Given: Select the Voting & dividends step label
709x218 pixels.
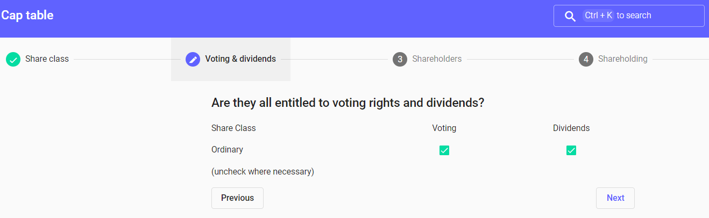Looking at the screenshot, I should pyautogui.click(x=240, y=59).
